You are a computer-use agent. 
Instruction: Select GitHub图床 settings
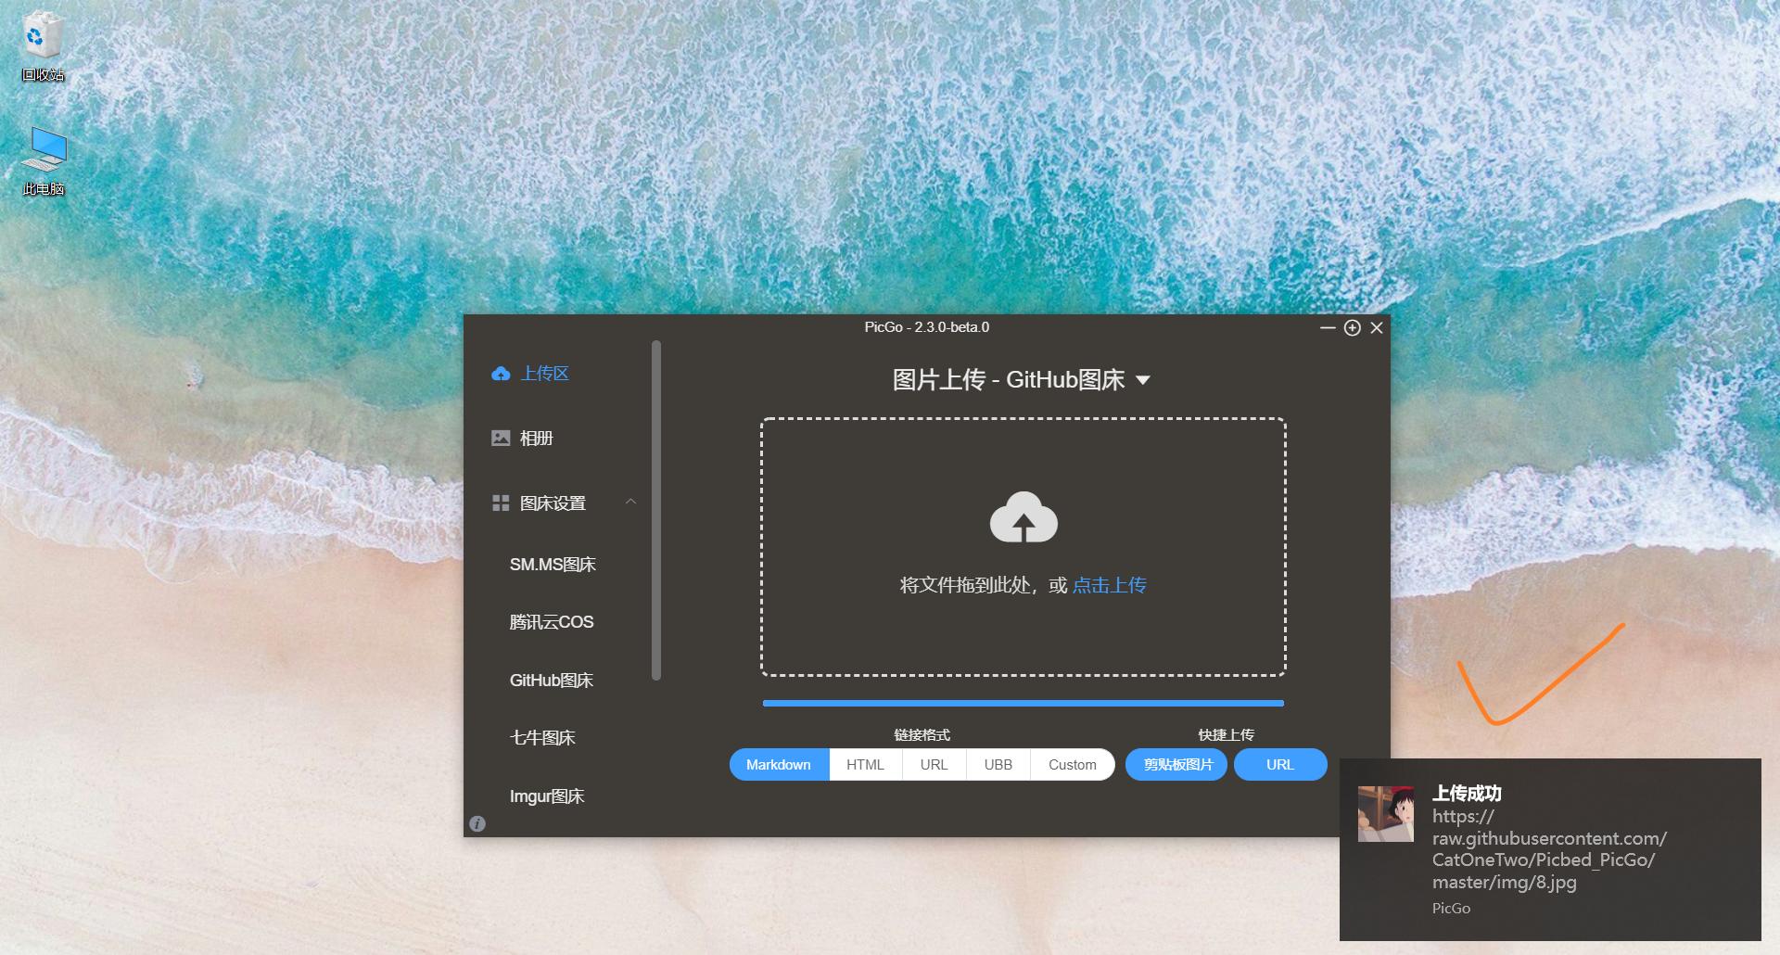point(552,680)
